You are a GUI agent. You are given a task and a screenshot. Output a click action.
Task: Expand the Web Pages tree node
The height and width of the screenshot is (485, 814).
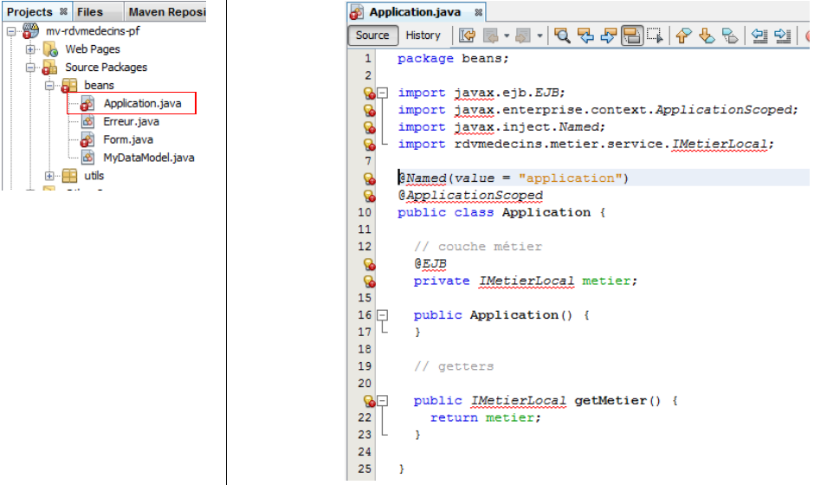(x=30, y=49)
